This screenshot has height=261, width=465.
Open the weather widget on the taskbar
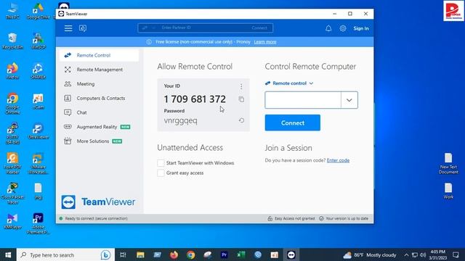pos(370,254)
